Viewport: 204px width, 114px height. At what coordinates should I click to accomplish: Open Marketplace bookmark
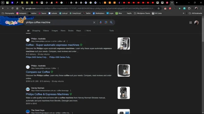pos(99,13)
